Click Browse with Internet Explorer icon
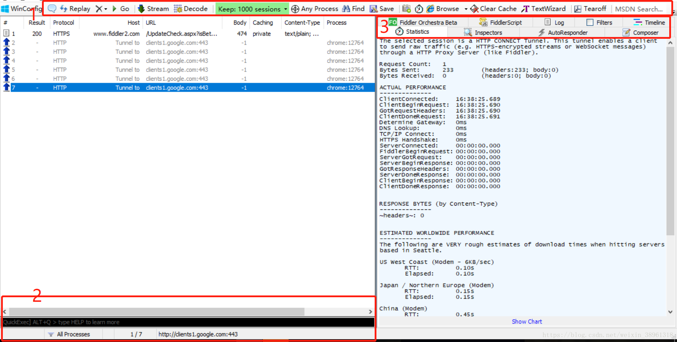 (443, 8)
